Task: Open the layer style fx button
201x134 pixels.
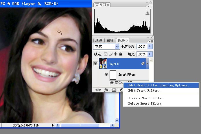Action: point(106,90)
